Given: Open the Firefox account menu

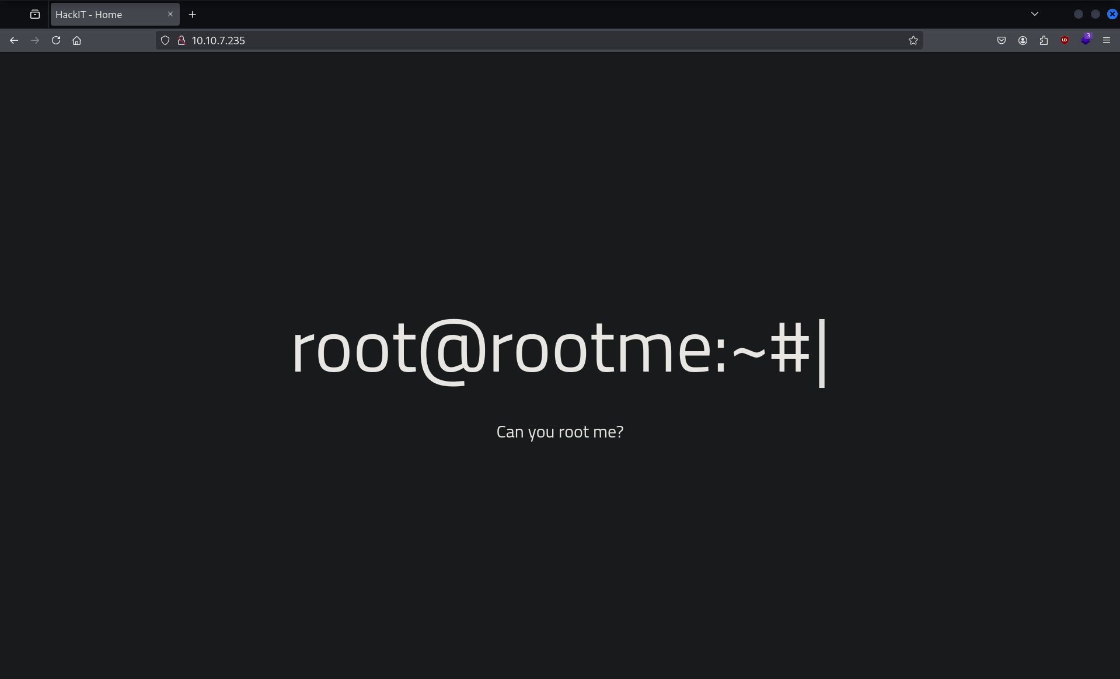Looking at the screenshot, I should 1023,40.
